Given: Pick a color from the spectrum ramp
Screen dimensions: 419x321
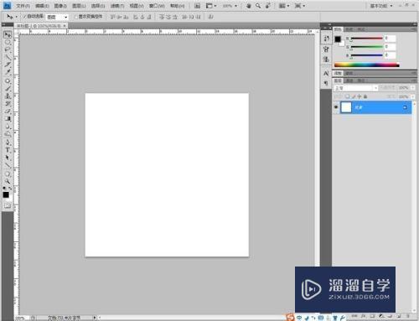Looking at the screenshot, I should click(367, 65).
